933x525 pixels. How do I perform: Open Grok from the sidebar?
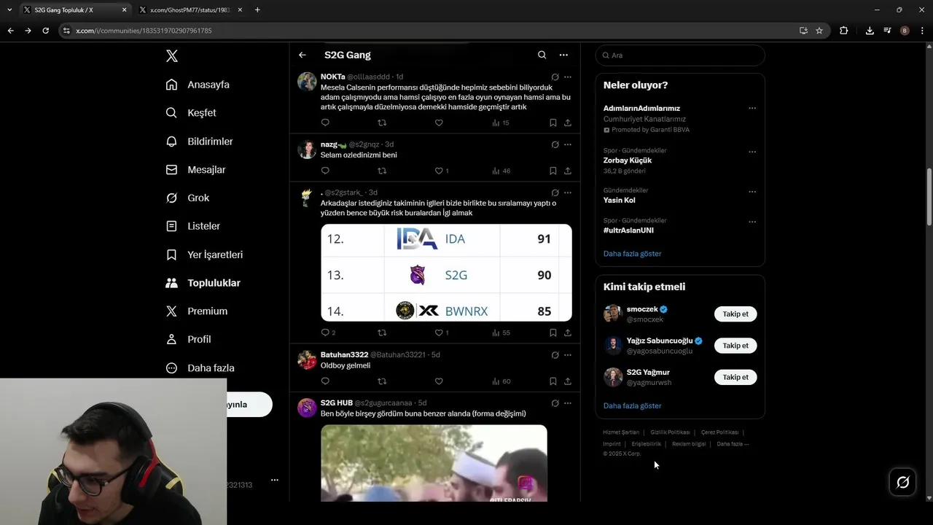pos(187,198)
